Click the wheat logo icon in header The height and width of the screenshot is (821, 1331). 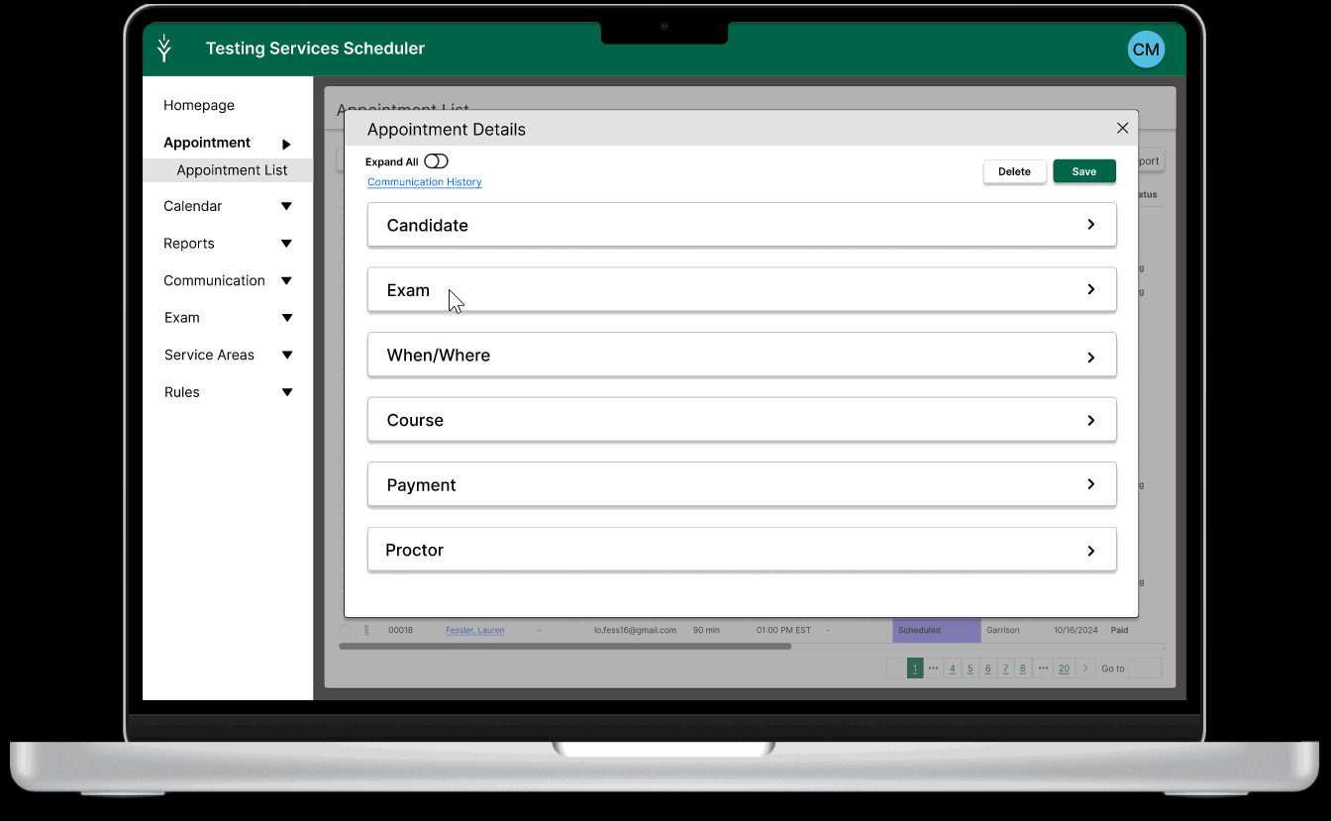pyautogui.click(x=164, y=49)
